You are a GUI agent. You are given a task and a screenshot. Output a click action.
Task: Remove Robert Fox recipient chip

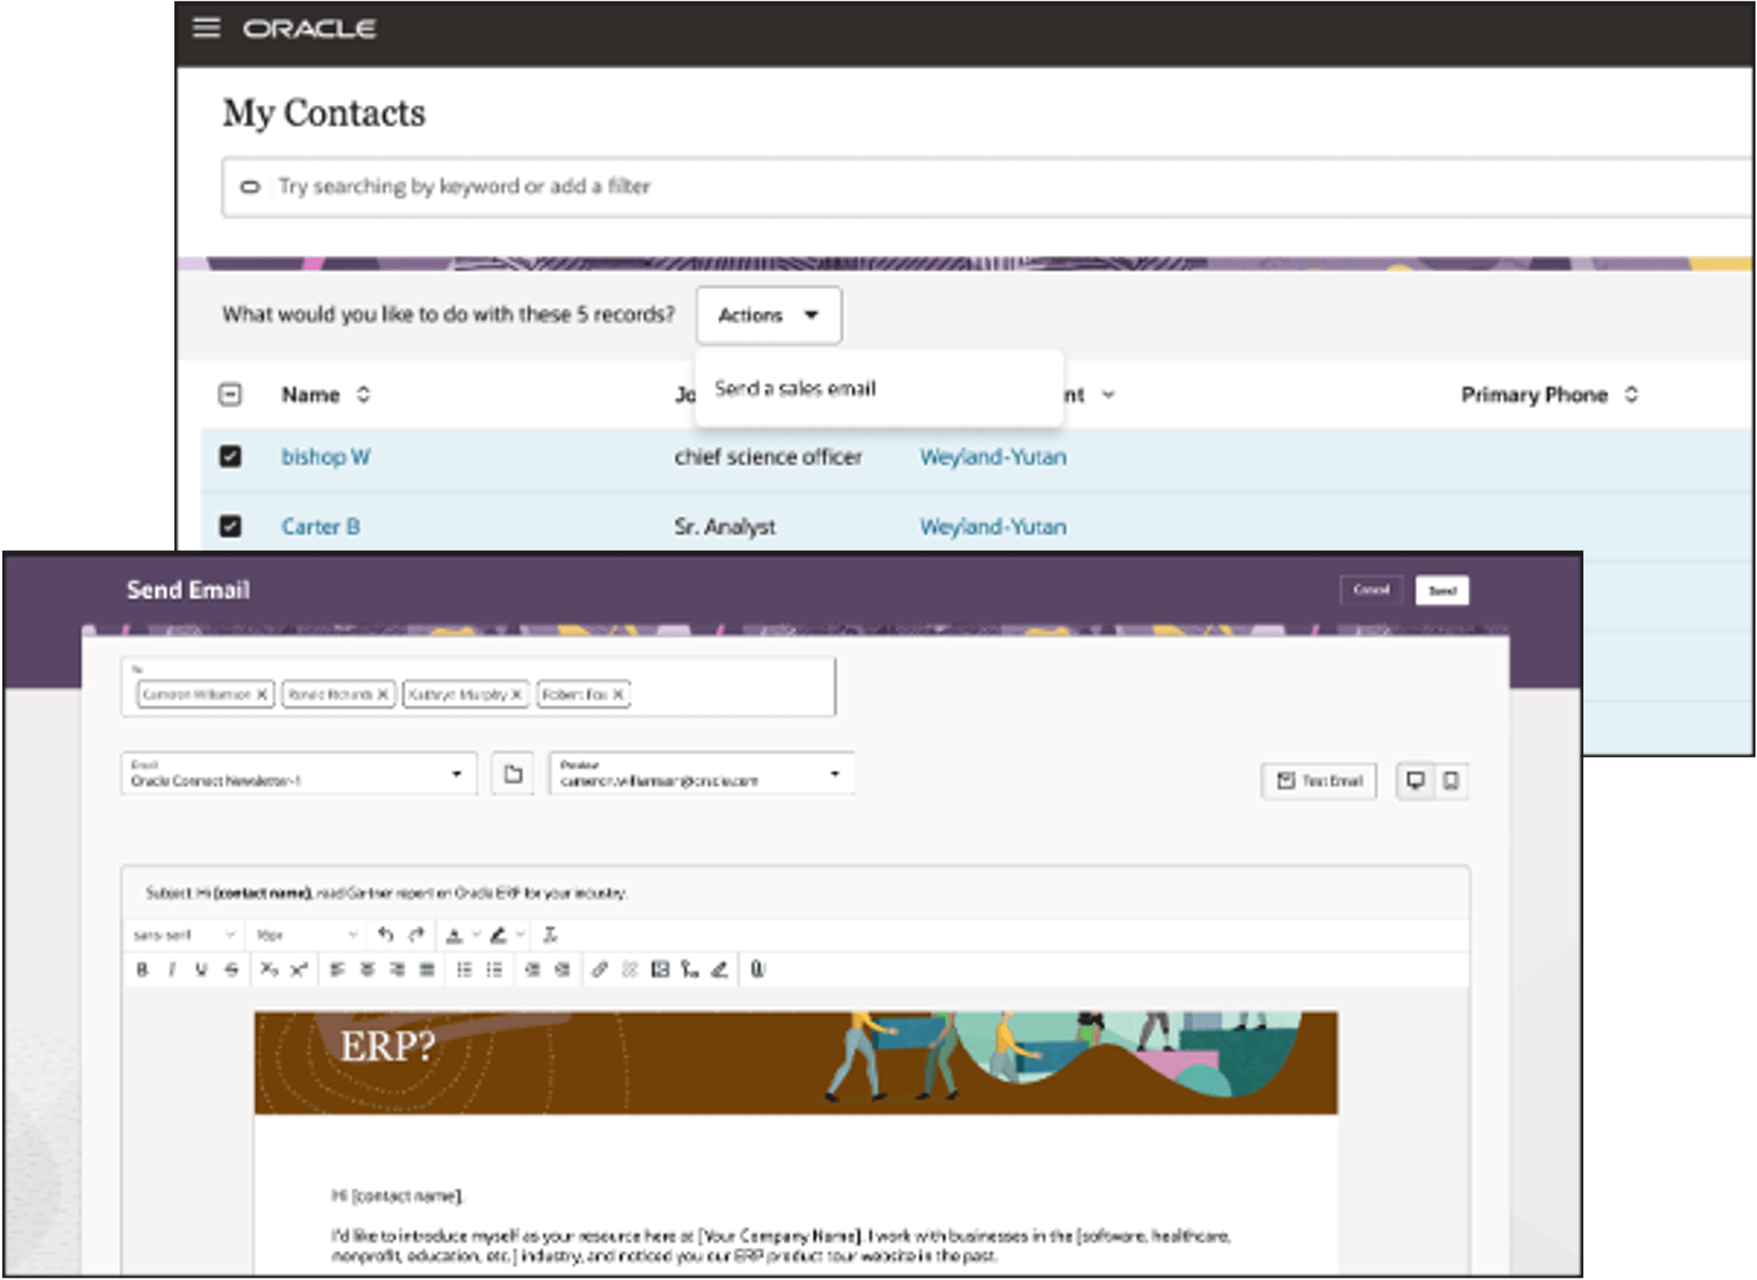618,694
